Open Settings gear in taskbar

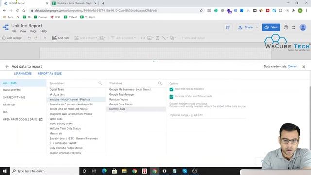click(164, 171)
